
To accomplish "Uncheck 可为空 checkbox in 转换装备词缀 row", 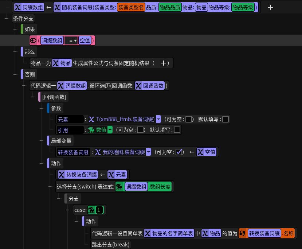I will click(x=179, y=152).
